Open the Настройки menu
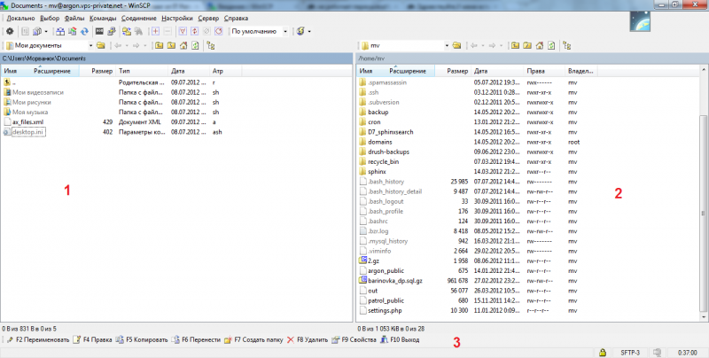 click(x=178, y=18)
